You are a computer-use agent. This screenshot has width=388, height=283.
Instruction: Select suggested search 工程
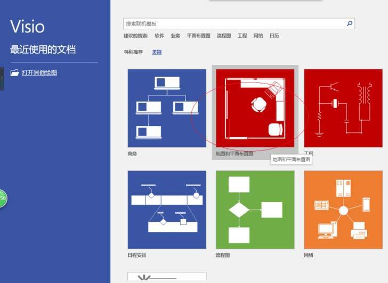[x=242, y=36]
